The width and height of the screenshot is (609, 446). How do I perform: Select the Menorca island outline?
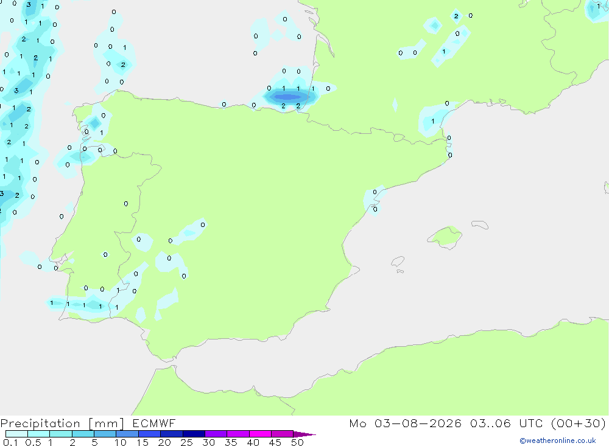coord(480,225)
